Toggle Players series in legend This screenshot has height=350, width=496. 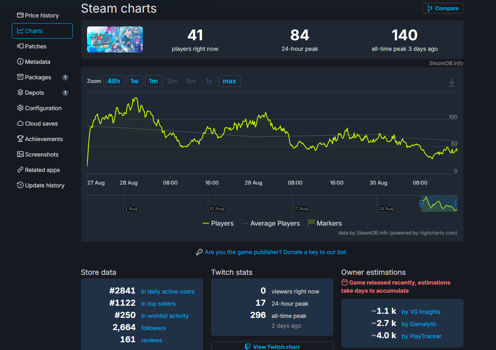[218, 223]
